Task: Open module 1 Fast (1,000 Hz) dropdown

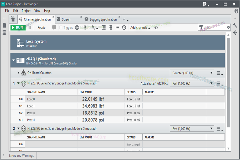Action: 192,83
